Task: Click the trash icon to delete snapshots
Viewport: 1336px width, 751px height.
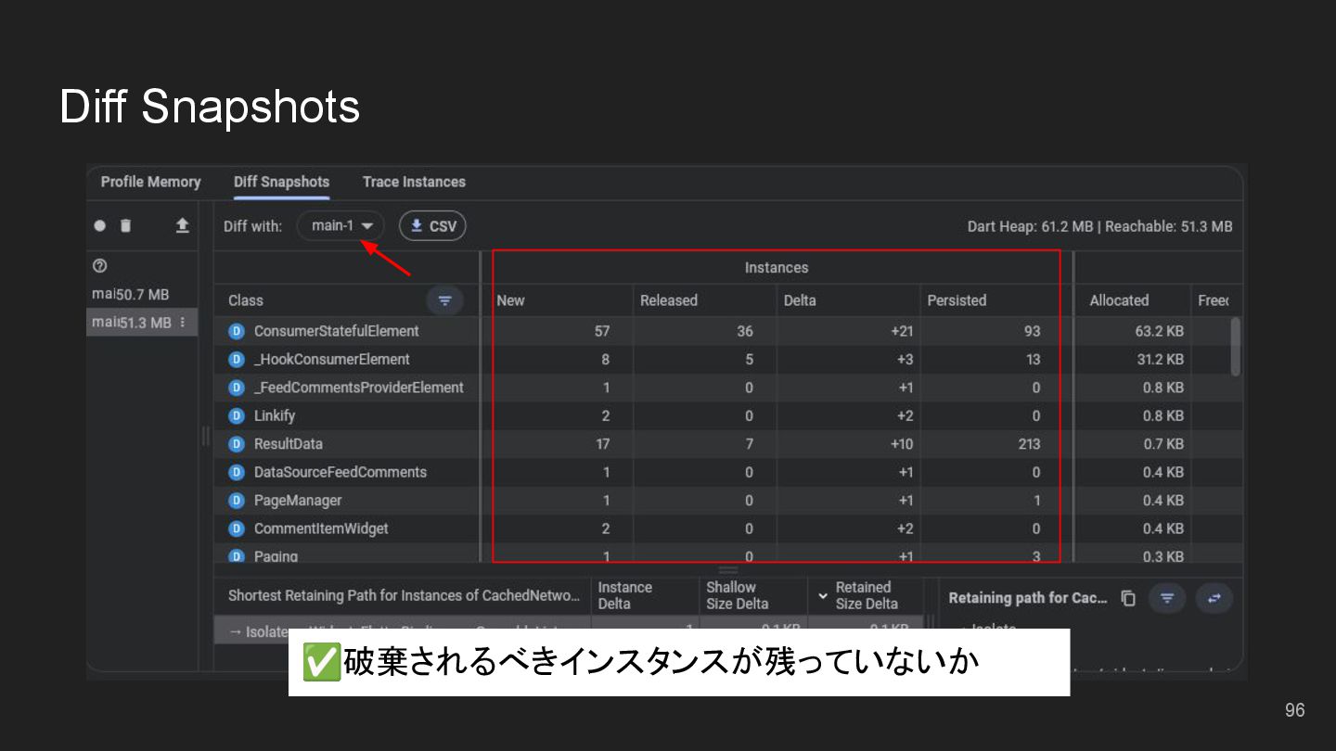Action: (126, 226)
